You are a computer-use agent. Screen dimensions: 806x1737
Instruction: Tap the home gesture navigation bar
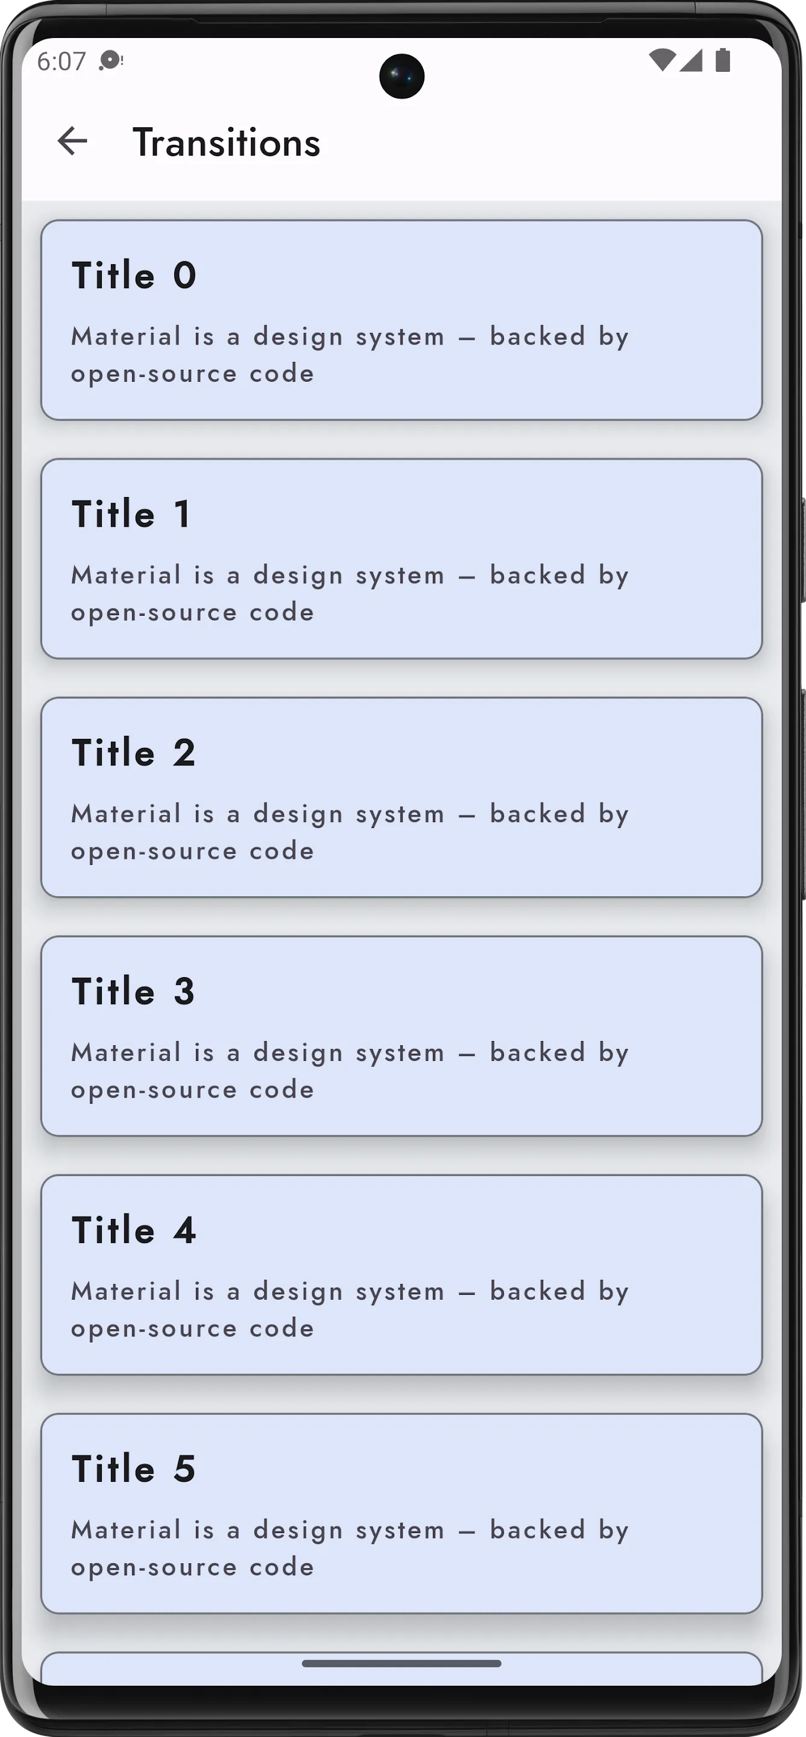[401, 1663]
